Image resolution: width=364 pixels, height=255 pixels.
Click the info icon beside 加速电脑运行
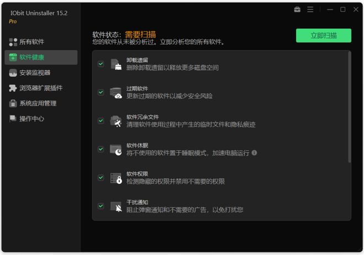(x=254, y=152)
